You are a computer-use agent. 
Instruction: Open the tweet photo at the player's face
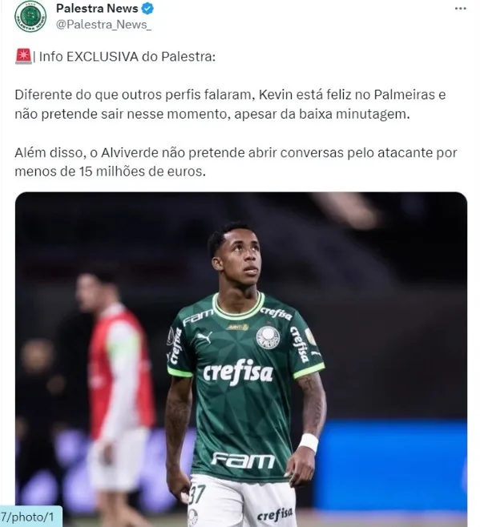point(240,255)
